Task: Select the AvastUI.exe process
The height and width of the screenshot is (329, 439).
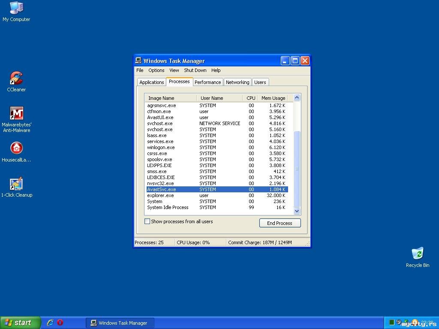Action: click(x=217, y=117)
